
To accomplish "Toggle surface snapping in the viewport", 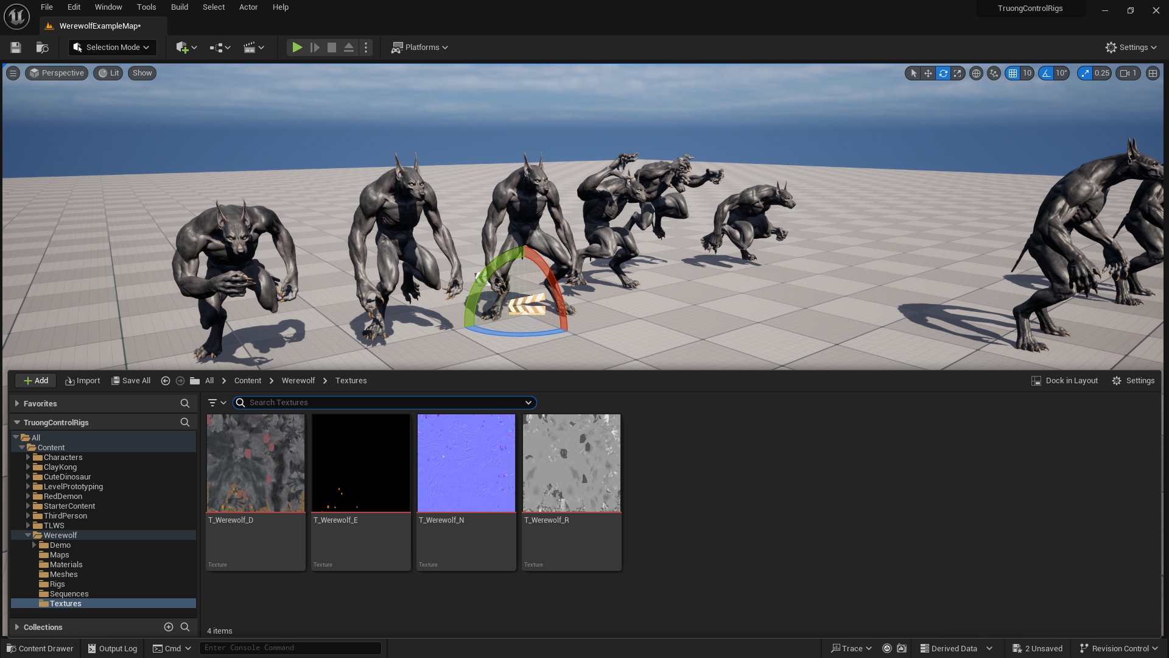I will pos(994,73).
